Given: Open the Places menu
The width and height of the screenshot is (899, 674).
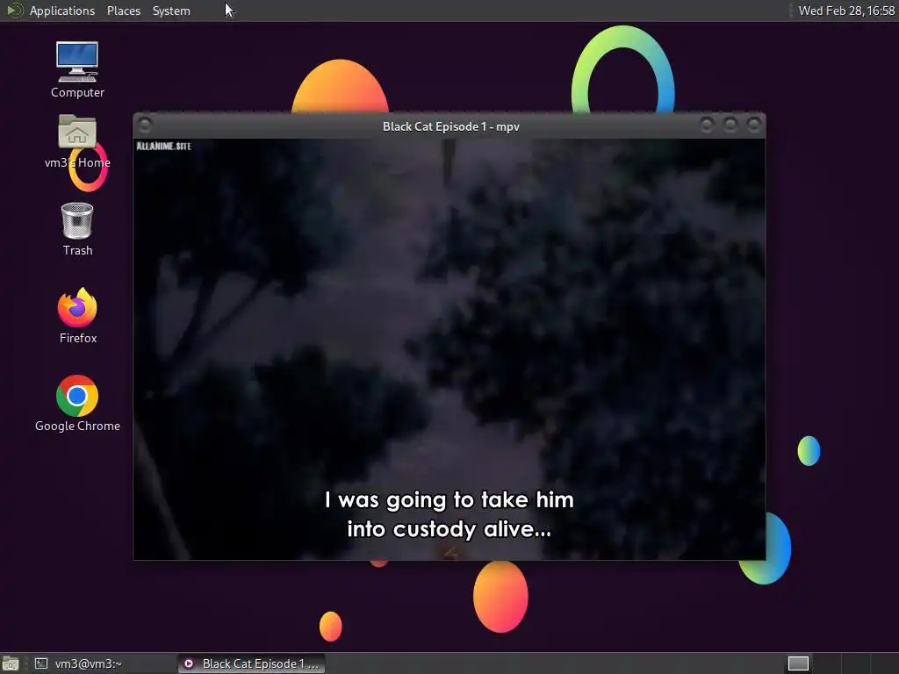Looking at the screenshot, I should tap(123, 11).
